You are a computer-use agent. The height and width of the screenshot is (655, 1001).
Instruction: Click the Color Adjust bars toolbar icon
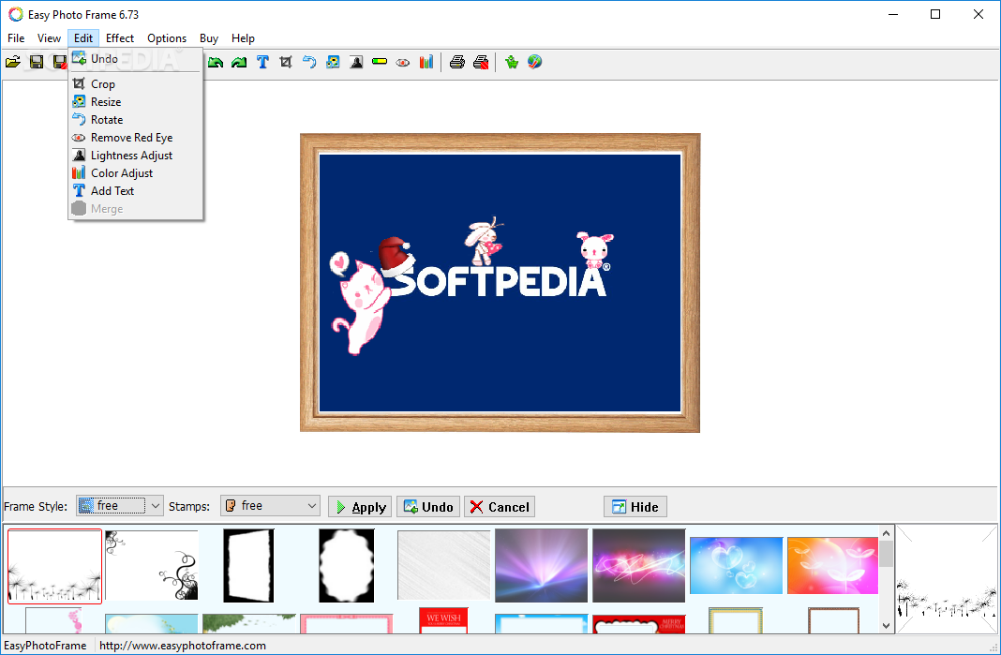(x=426, y=62)
